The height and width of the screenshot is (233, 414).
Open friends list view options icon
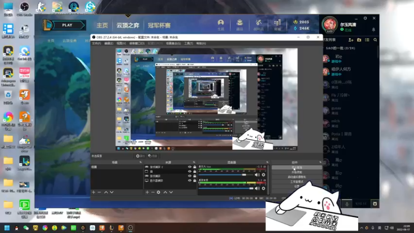click(367, 40)
